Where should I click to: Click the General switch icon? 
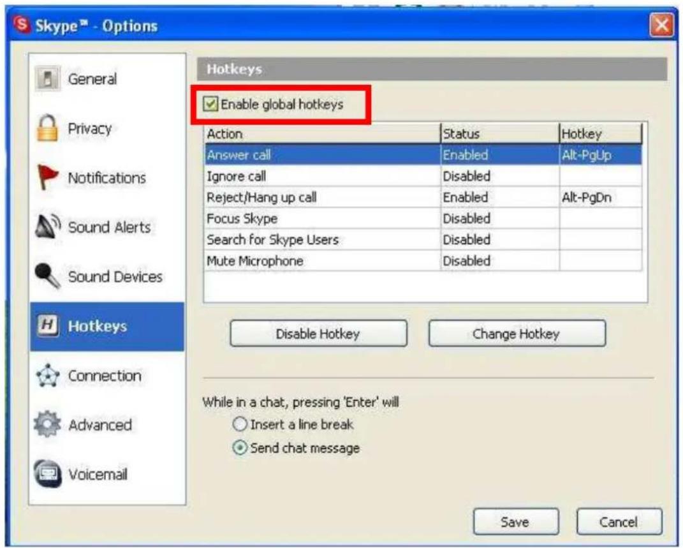pos(47,79)
